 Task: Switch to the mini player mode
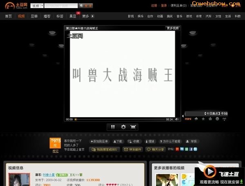(x=188, y=119)
